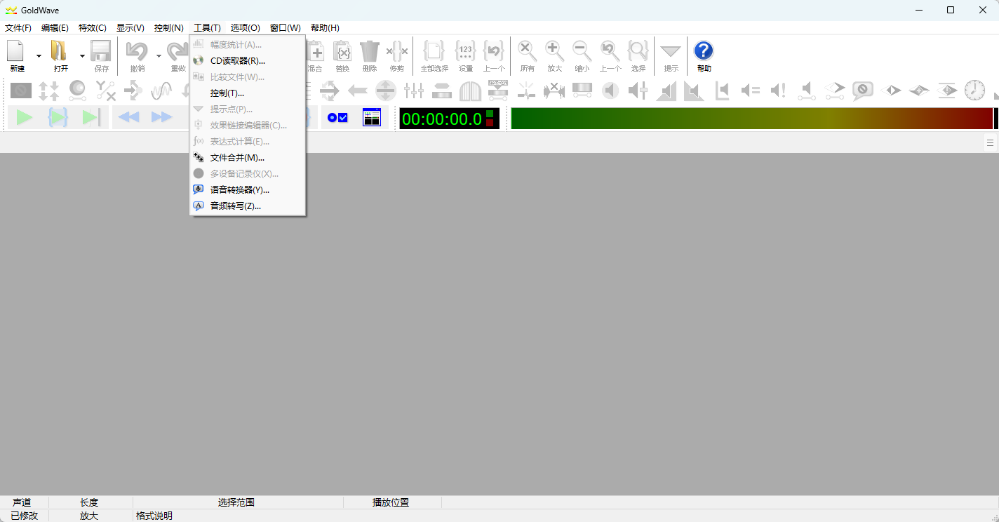Click the green Play button

pos(25,117)
